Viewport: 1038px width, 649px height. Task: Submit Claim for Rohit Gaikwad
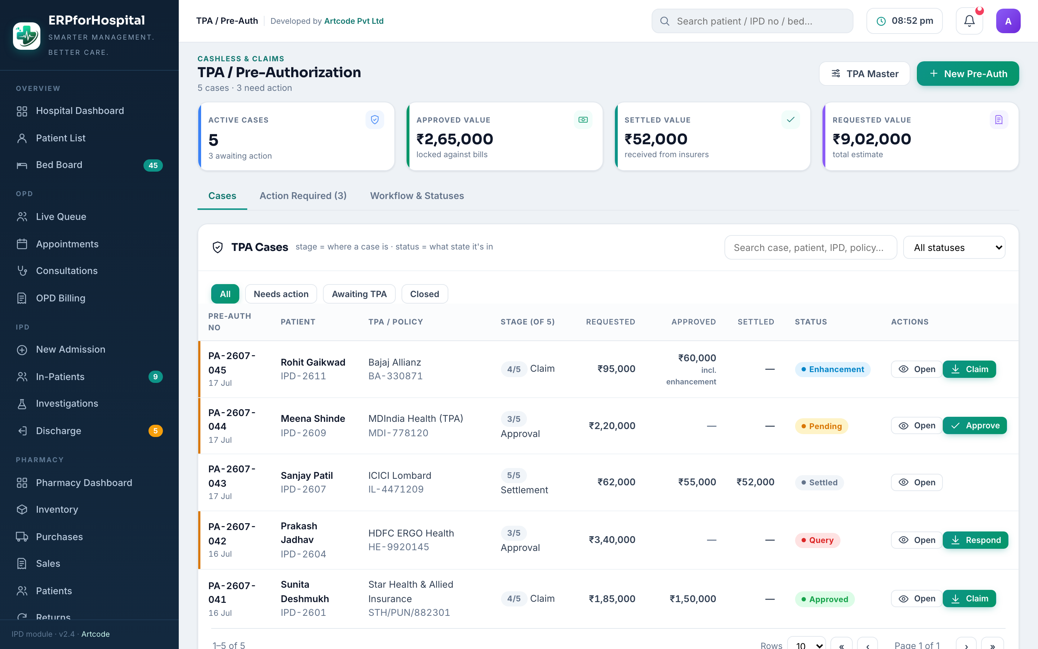pyautogui.click(x=970, y=369)
